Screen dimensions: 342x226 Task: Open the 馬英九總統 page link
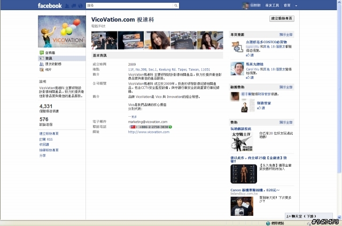[x=254, y=64]
